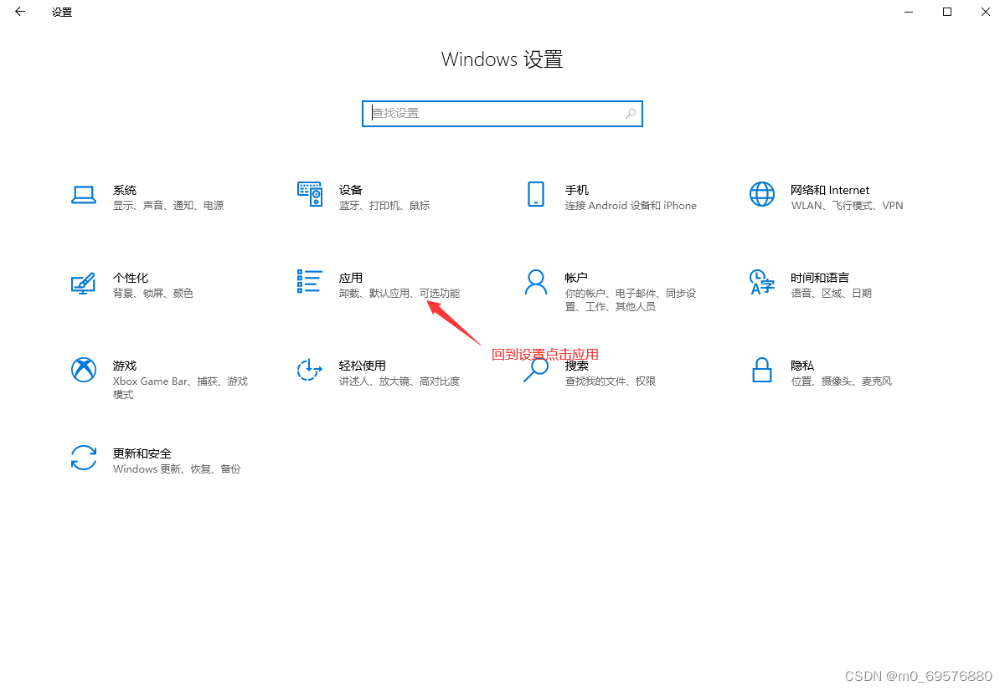Screen dimensions: 1005x691
Task: Open the 设备 settings title
Action: pos(351,190)
